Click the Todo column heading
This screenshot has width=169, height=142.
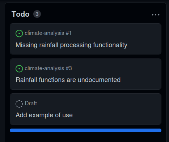pos(21,14)
